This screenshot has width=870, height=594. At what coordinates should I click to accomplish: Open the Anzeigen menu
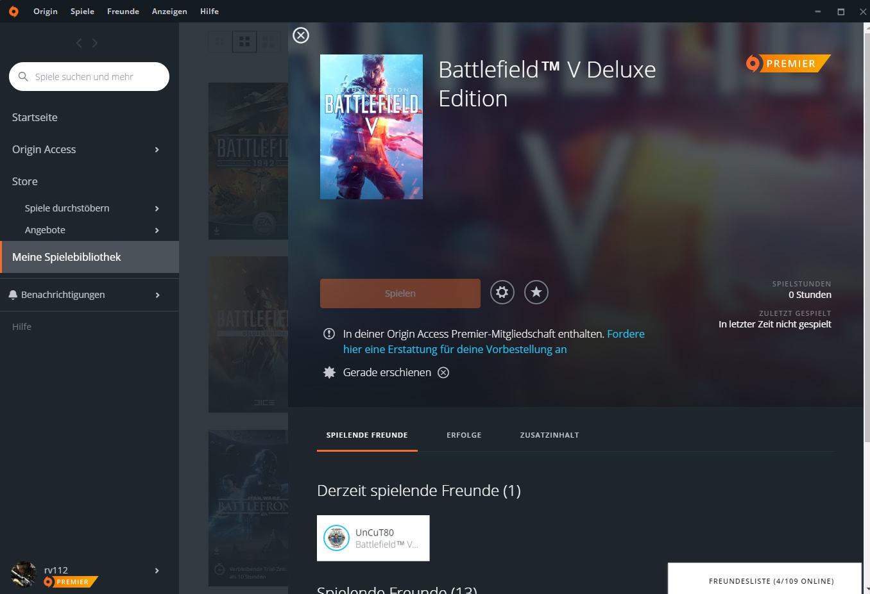pos(169,12)
